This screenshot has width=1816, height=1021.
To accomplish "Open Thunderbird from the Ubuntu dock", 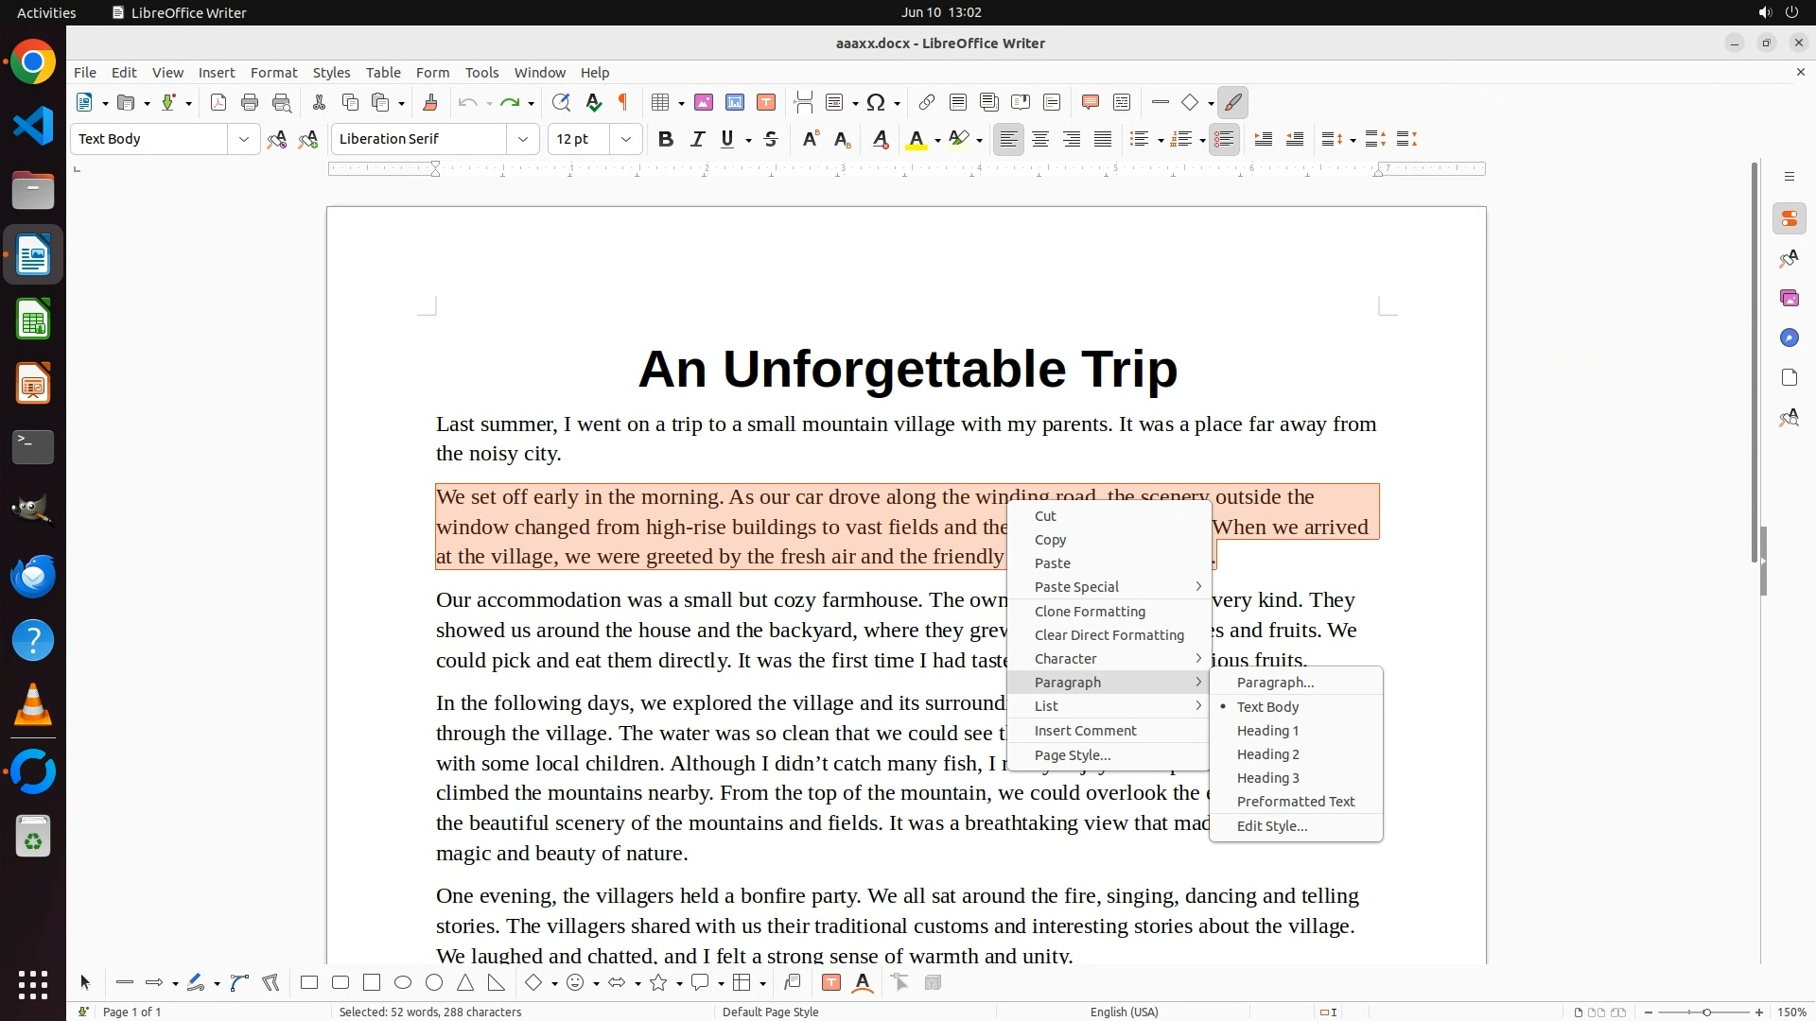I will pos(33,576).
